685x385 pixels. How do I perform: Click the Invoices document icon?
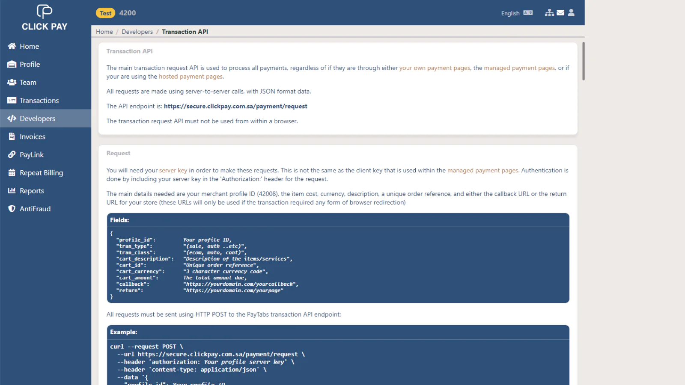click(12, 136)
